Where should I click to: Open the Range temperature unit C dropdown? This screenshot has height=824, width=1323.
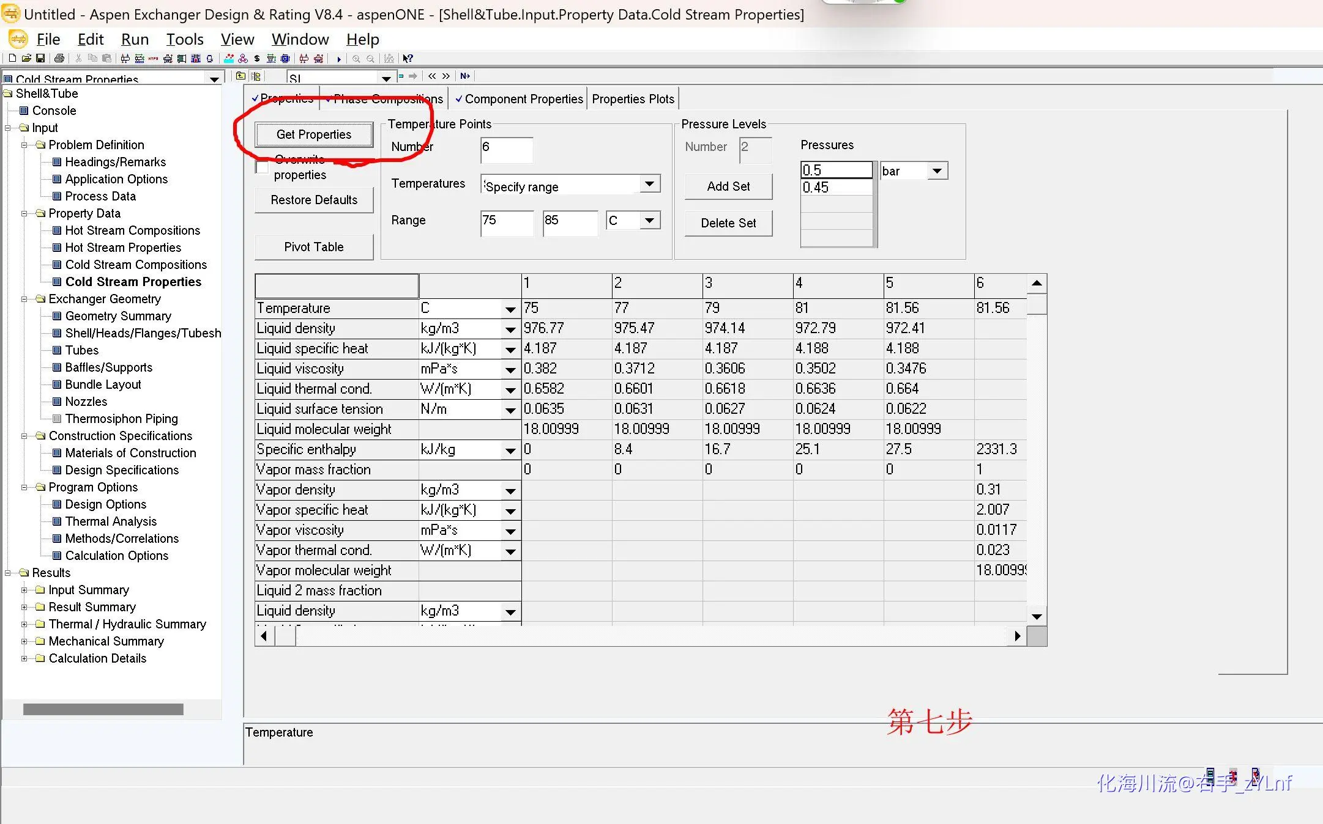650,220
